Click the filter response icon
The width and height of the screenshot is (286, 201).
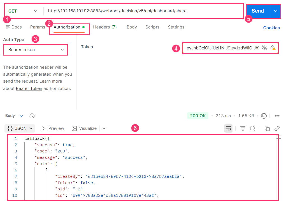click(243, 128)
